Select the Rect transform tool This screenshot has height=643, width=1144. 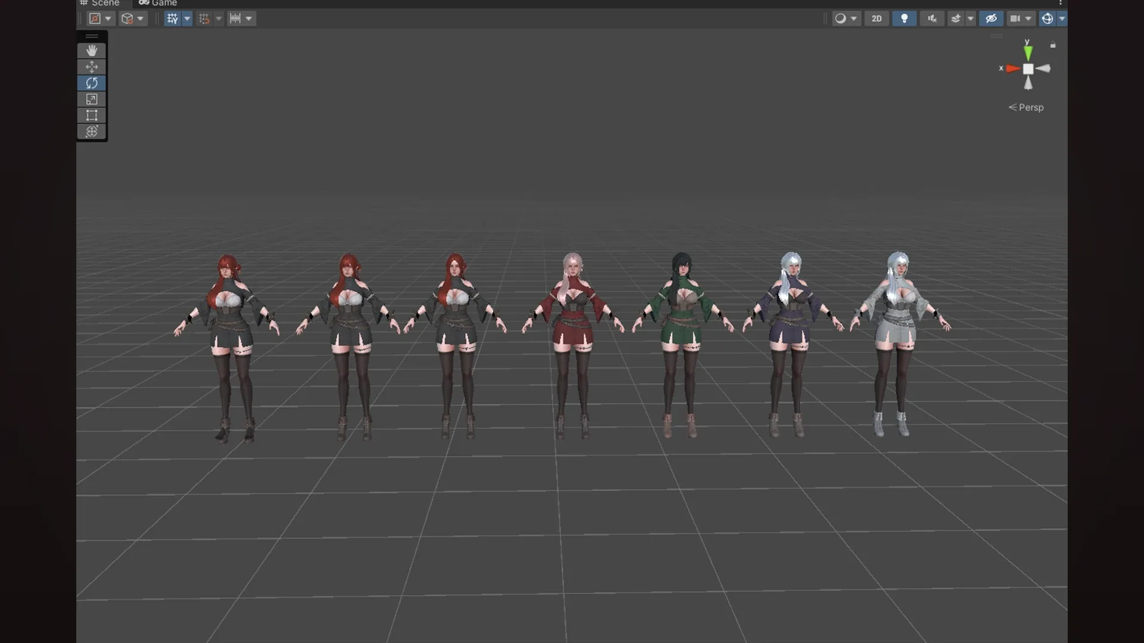[91, 115]
